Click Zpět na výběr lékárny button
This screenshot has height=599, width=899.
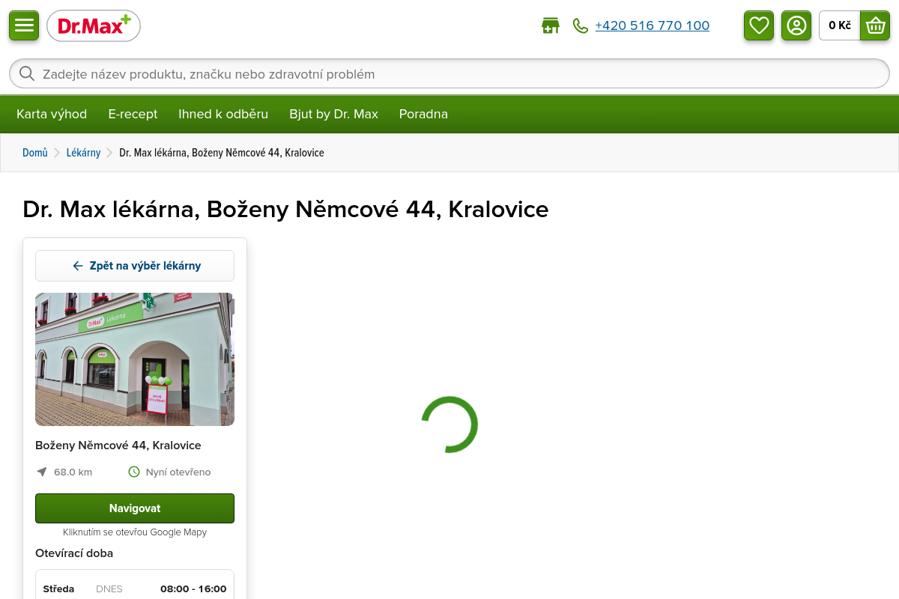tap(135, 266)
